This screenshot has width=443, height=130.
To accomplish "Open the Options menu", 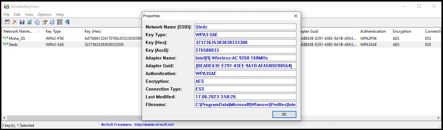I will tap(44, 15).
